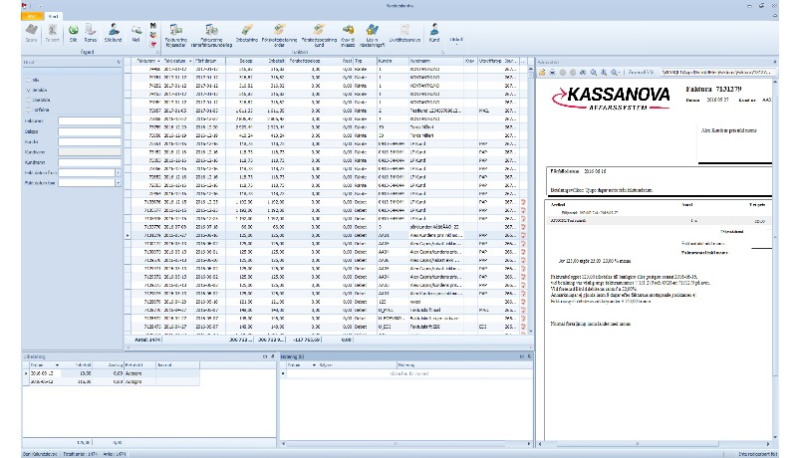
Task: Select invoice row 7131279
Action: (326, 235)
